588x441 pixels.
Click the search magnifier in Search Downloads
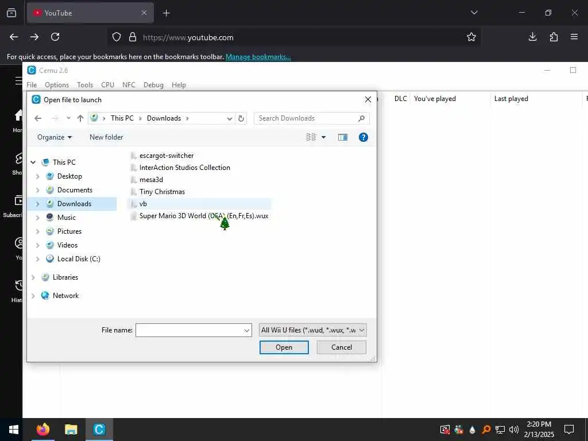point(362,118)
